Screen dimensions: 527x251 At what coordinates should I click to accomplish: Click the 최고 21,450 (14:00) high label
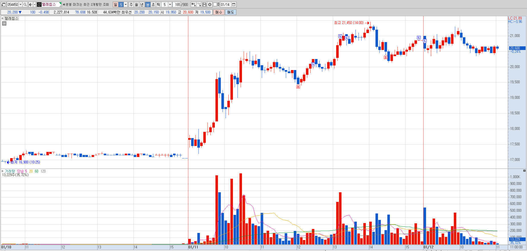[x=349, y=23]
